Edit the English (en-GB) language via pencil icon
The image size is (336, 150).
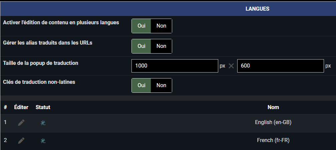(x=21, y=123)
